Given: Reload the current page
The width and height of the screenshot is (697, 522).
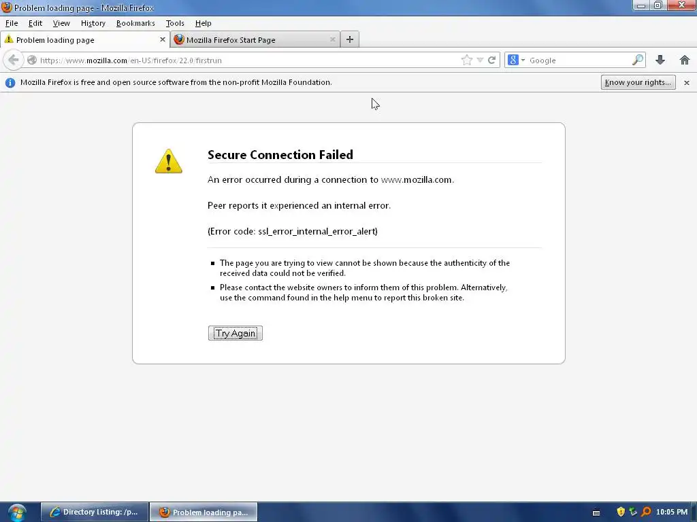Looking at the screenshot, I should [x=491, y=60].
